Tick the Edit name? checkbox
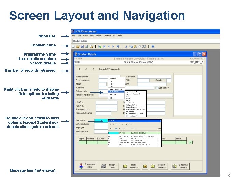 [x=157, y=88]
